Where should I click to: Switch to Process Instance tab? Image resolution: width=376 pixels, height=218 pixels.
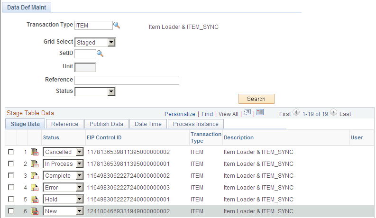[196, 124]
